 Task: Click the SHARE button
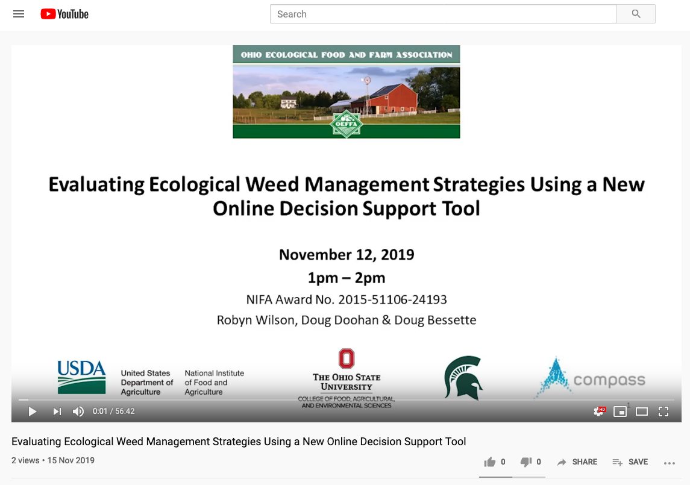(577, 462)
